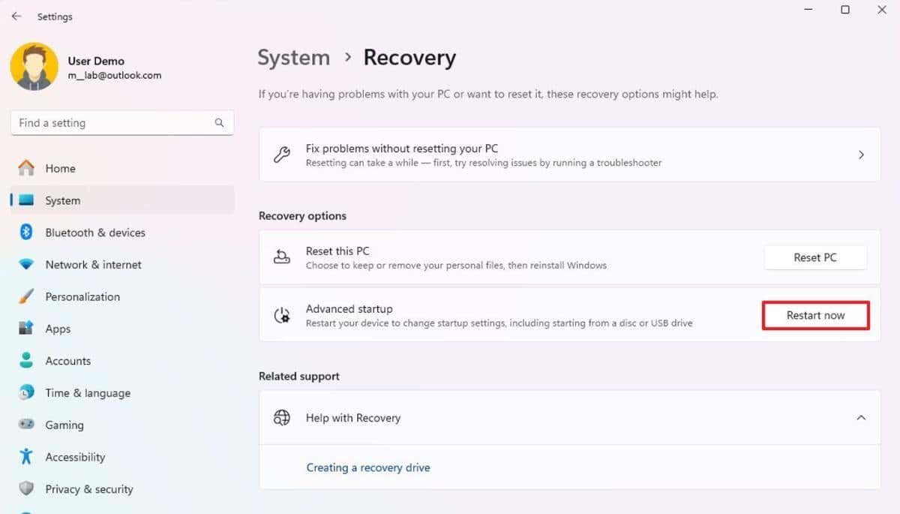Open the troubleshooter row chevron
This screenshot has width=900, height=514.
(x=862, y=155)
